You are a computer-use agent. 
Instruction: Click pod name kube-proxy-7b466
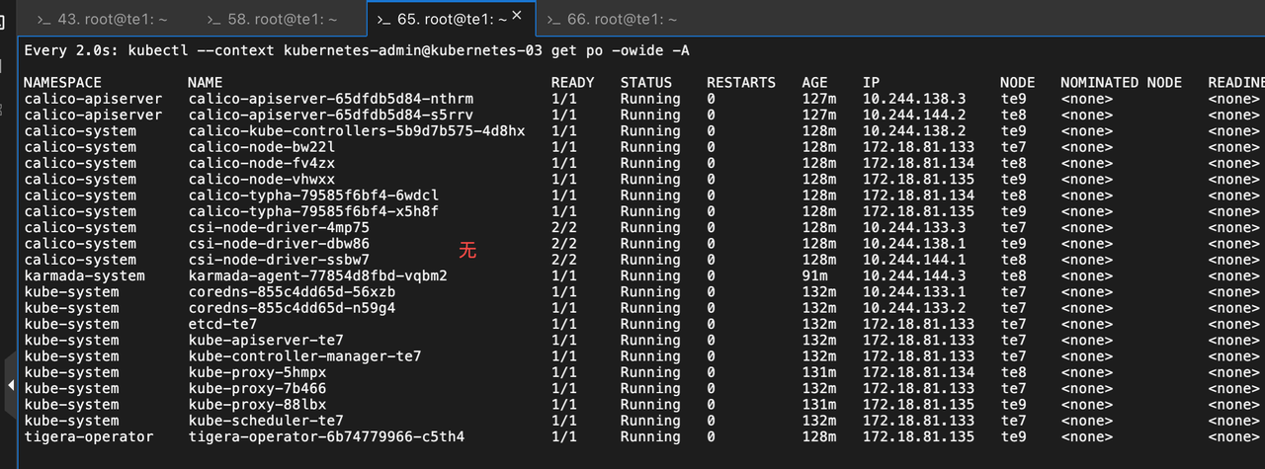[x=257, y=389]
